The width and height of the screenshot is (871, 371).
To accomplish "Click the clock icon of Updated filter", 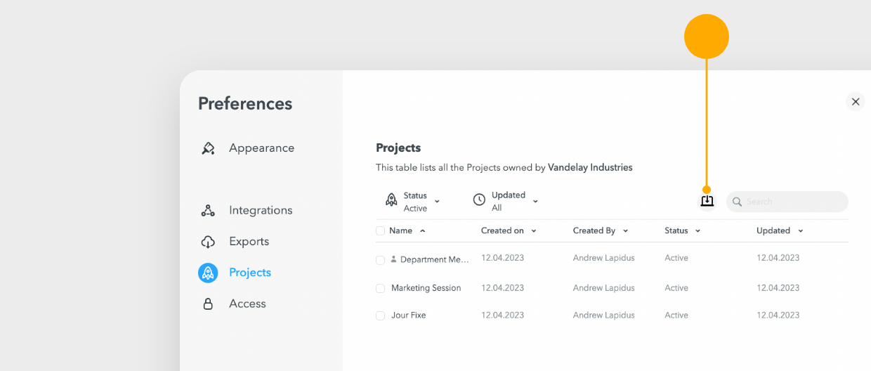I will click(479, 200).
